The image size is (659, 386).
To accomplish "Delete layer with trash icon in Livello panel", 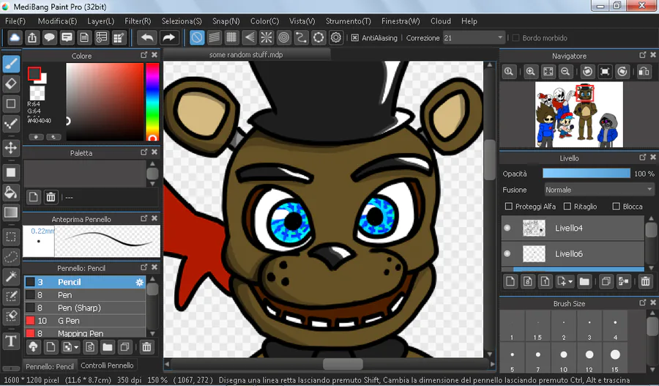I will coord(646,281).
